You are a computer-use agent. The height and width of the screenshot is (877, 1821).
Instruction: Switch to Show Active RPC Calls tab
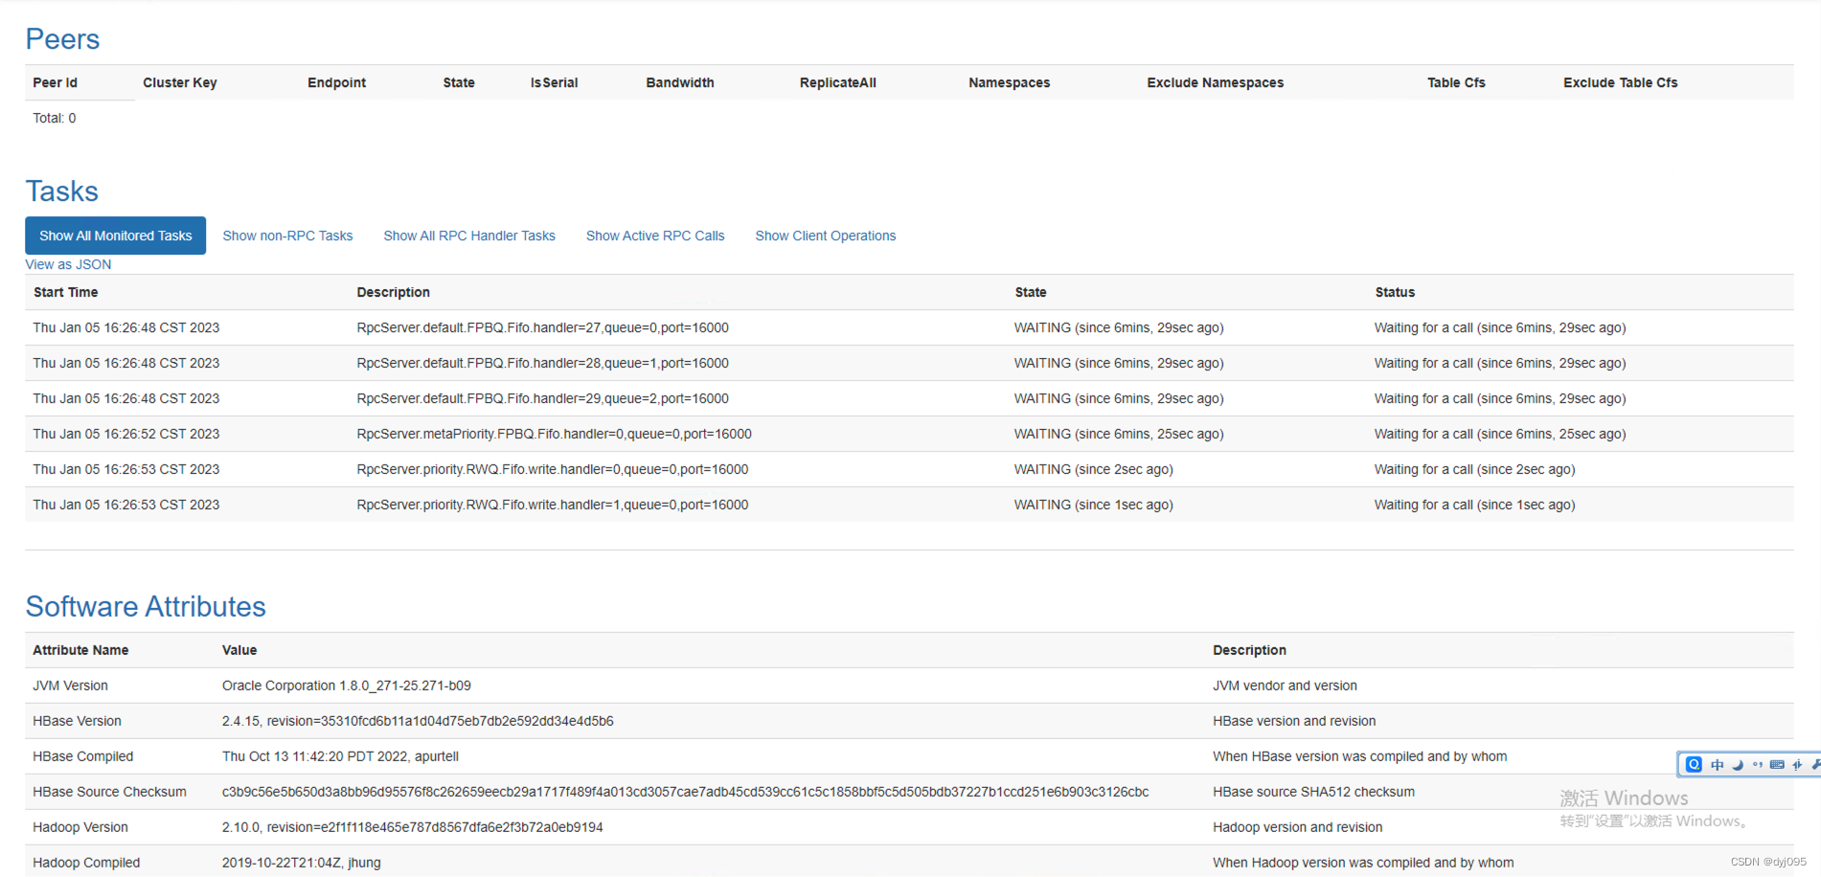pyautogui.click(x=655, y=236)
